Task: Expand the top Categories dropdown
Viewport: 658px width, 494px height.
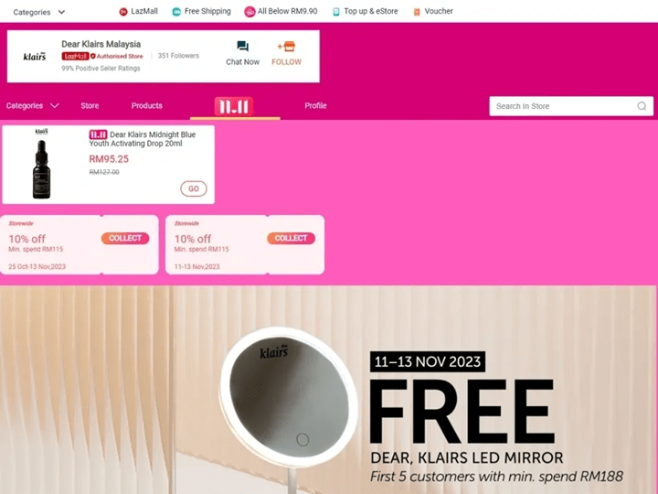Action: tap(39, 12)
